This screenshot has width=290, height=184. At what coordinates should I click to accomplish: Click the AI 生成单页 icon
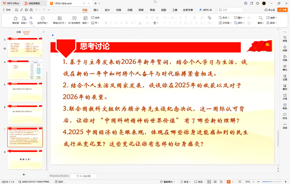click(x=75, y=20)
